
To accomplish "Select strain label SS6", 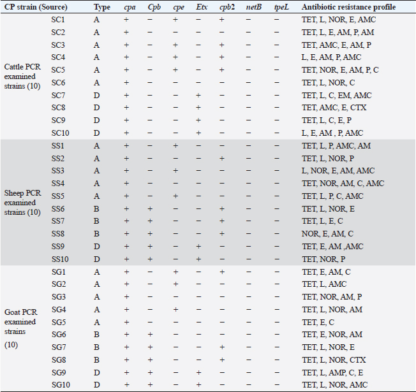I will point(58,209).
